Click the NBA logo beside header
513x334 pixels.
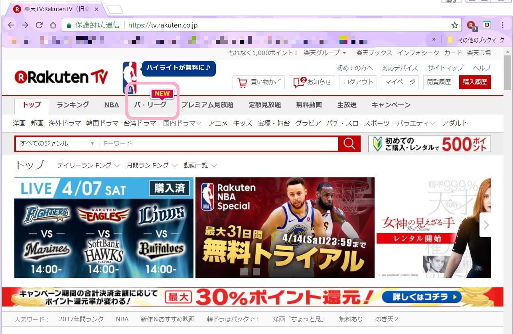130,77
